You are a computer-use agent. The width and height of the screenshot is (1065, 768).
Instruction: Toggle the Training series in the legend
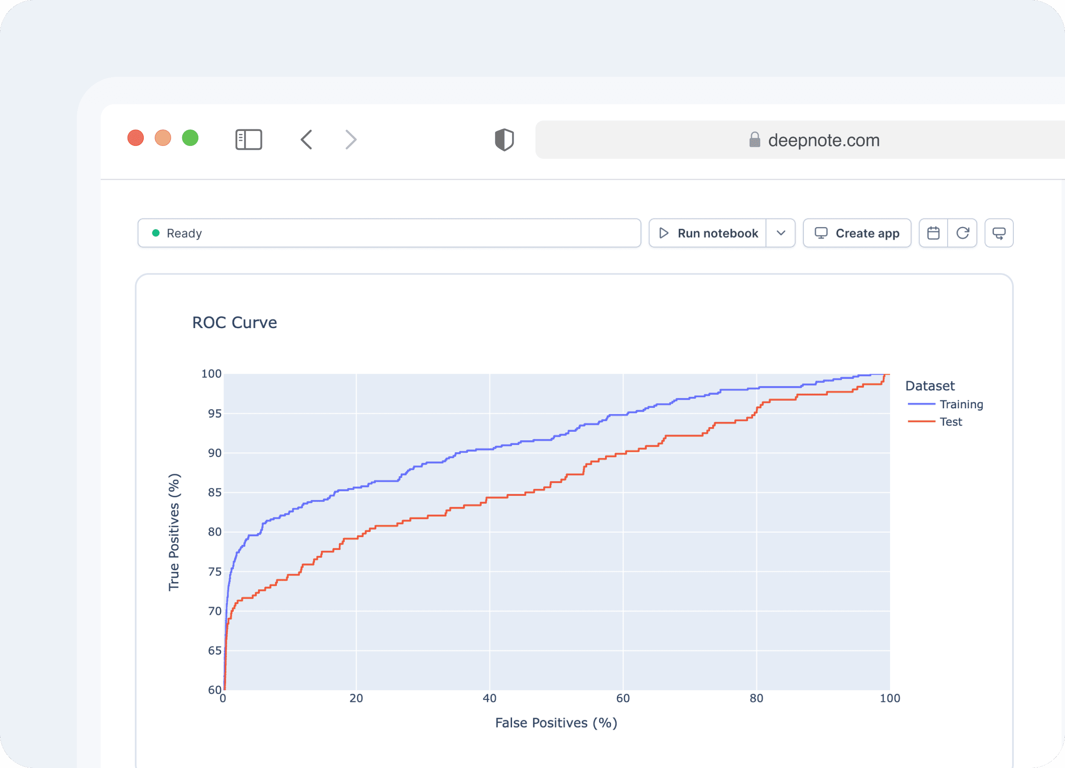pyautogui.click(x=961, y=404)
